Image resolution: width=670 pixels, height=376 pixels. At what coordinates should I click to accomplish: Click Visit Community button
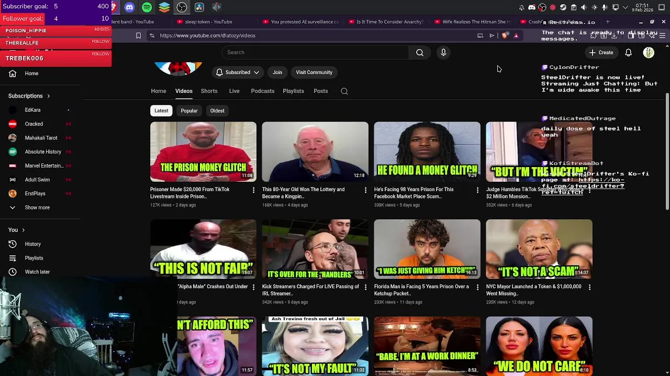[x=314, y=73]
